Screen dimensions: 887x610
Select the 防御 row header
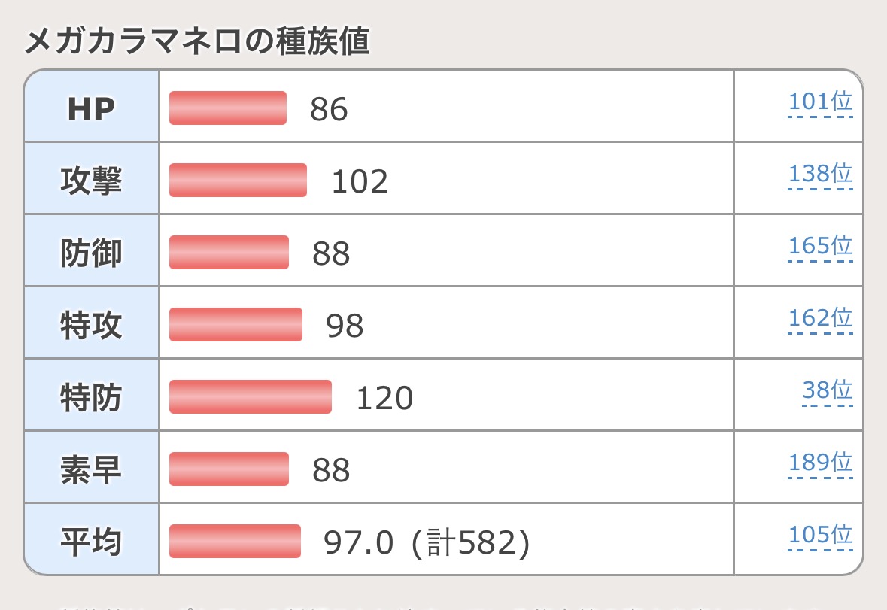pyautogui.click(x=91, y=253)
